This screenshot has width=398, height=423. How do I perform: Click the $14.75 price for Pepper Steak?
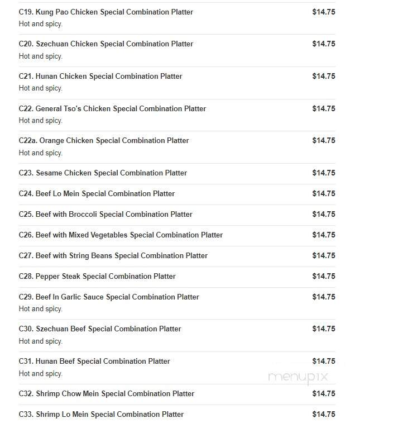324,277
